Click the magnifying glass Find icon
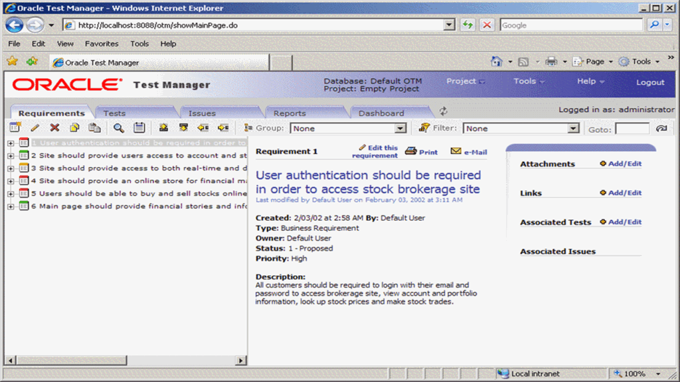The height and width of the screenshot is (382, 680). (118, 128)
